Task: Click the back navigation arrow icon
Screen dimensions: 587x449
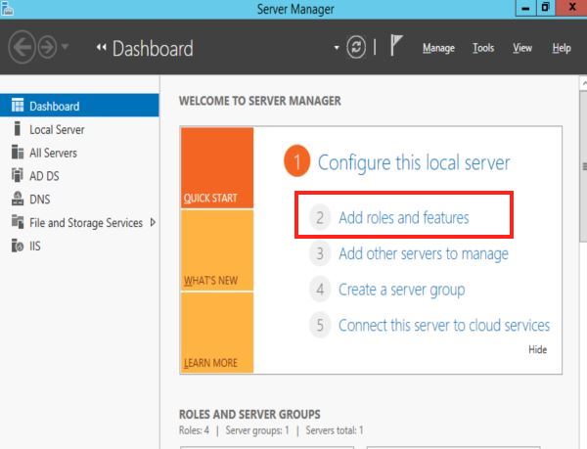Action: coord(22,47)
